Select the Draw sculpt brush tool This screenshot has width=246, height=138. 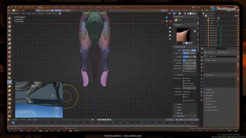pos(9,18)
